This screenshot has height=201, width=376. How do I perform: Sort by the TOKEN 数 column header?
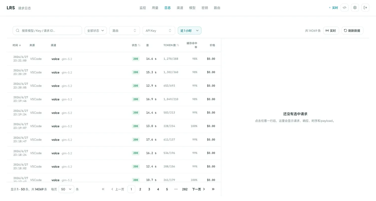tap(171, 45)
